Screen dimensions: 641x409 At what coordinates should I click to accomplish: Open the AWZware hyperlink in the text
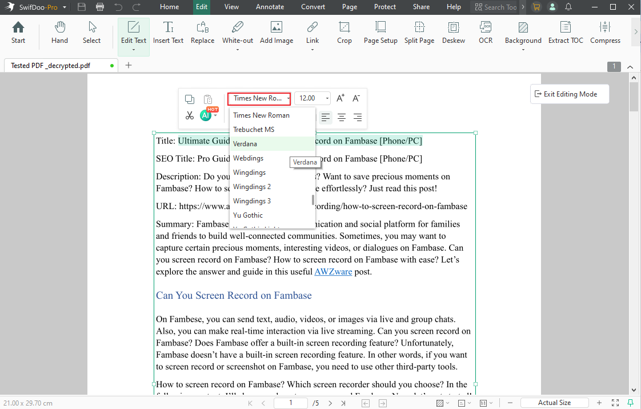(x=333, y=271)
